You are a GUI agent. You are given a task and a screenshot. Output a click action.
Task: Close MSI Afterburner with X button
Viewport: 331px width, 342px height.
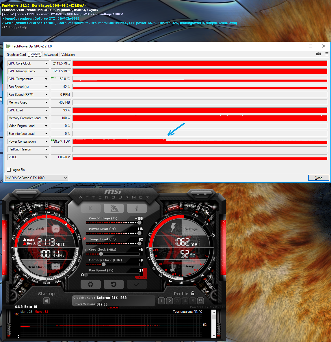205,194
